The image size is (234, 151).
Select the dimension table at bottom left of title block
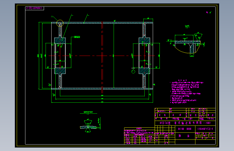(x=139, y=136)
